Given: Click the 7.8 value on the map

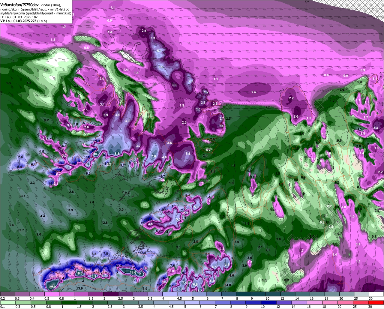Looking at the screenshot, I should [106, 253].
